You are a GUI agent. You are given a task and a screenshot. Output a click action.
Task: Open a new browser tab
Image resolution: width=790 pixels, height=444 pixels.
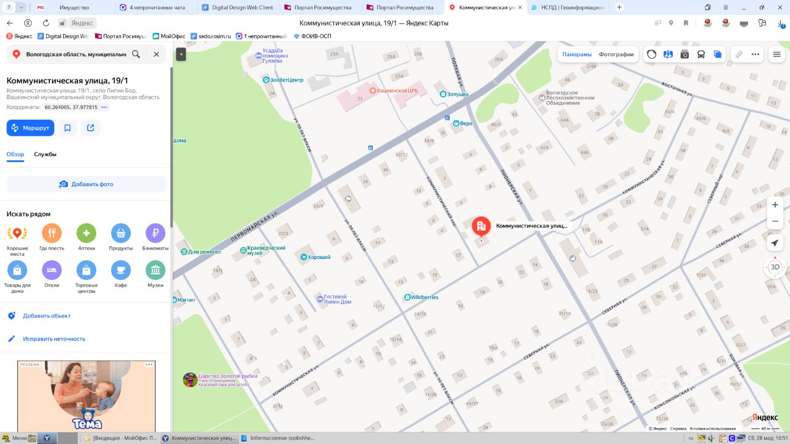(x=620, y=7)
